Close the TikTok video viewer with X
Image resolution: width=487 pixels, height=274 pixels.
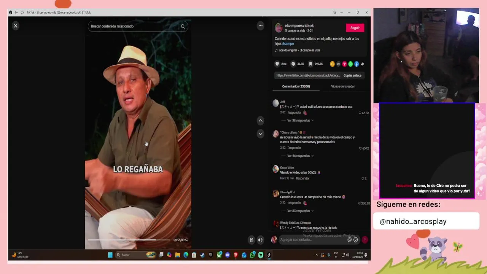(16, 25)
